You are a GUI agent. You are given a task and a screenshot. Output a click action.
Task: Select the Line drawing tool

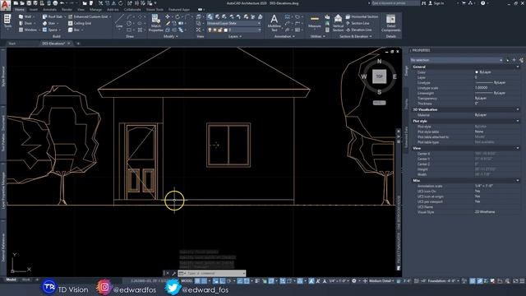point(119,21)
